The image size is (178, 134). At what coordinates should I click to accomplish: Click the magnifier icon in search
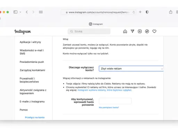(x=72, y=31)
